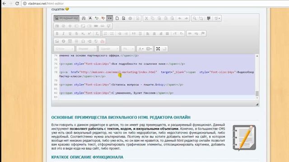The image size is (289, 162).
Task: Click the КРАТКОЕ ОПИСАНИЕ ФУНКЦИОНАЛА heading
Action: click(x=87, y=157)
